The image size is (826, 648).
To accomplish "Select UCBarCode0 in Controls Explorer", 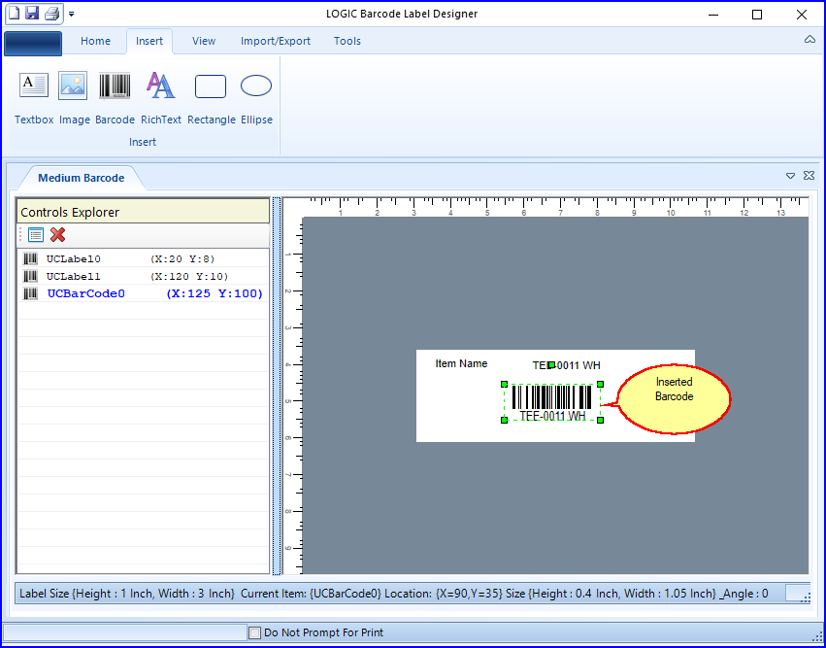I will tap(144, 293).
